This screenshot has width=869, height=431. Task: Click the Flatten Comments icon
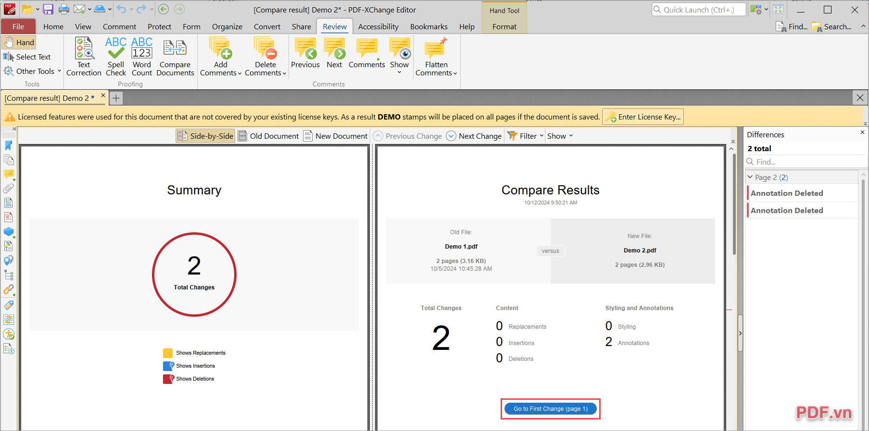436,48
